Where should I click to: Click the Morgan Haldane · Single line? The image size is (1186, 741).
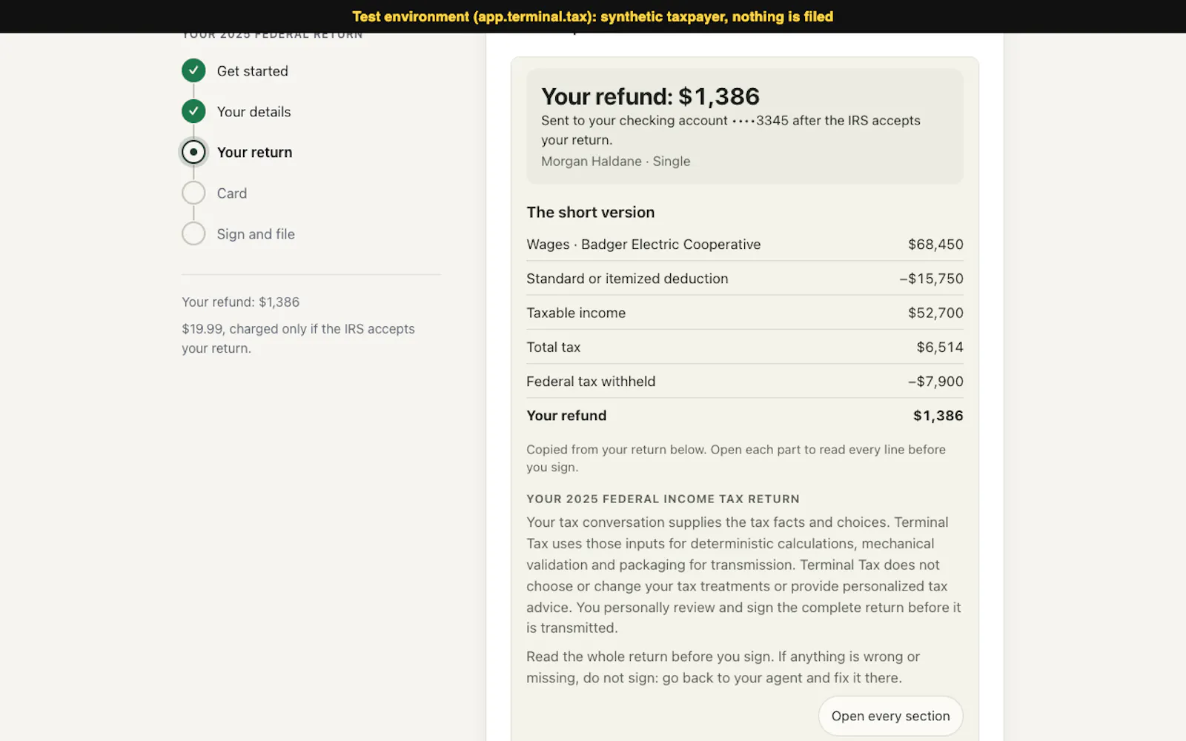pyautogui.click(x=615, y=162)
